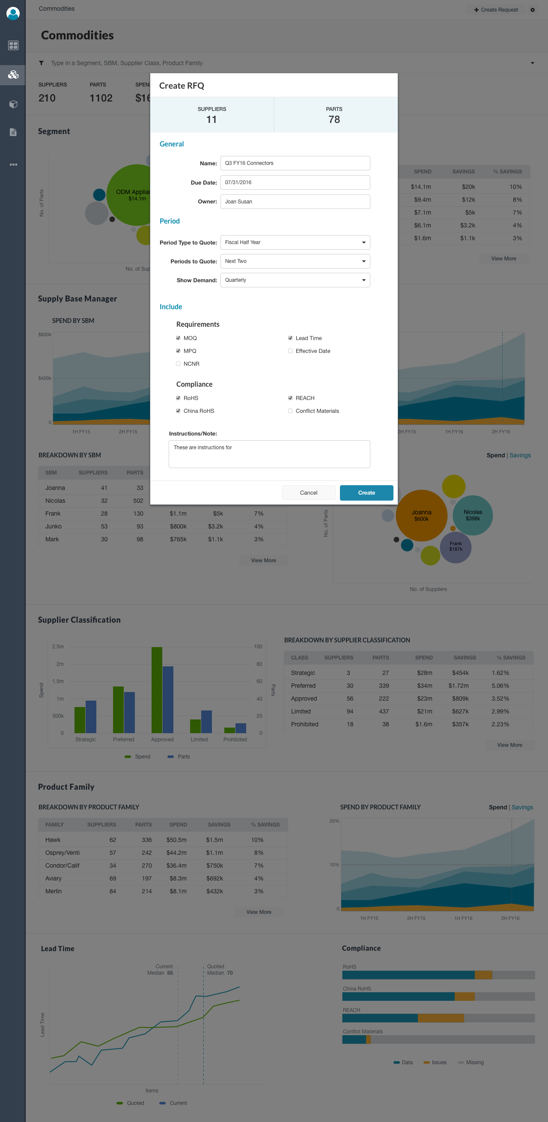
Task: Open the Show Demand dropdown
Action: click(x=295, y=280)
